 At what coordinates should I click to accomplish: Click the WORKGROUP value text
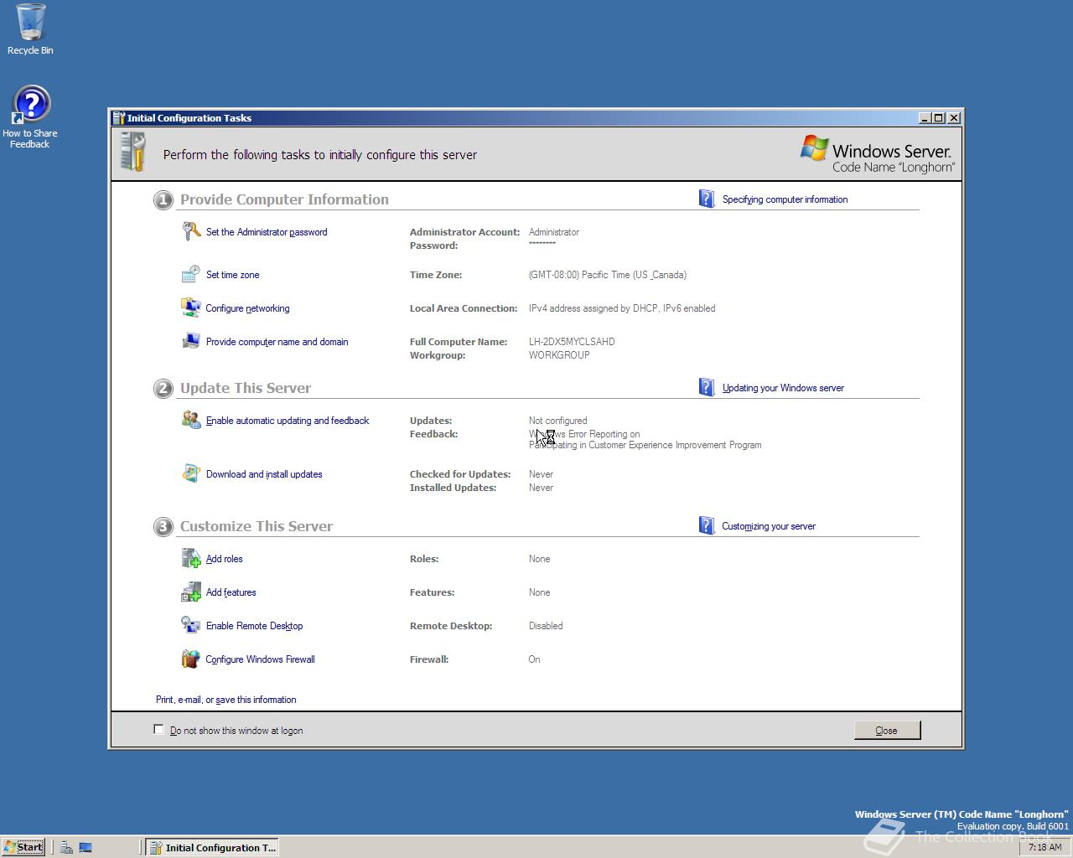coord(559,355)
